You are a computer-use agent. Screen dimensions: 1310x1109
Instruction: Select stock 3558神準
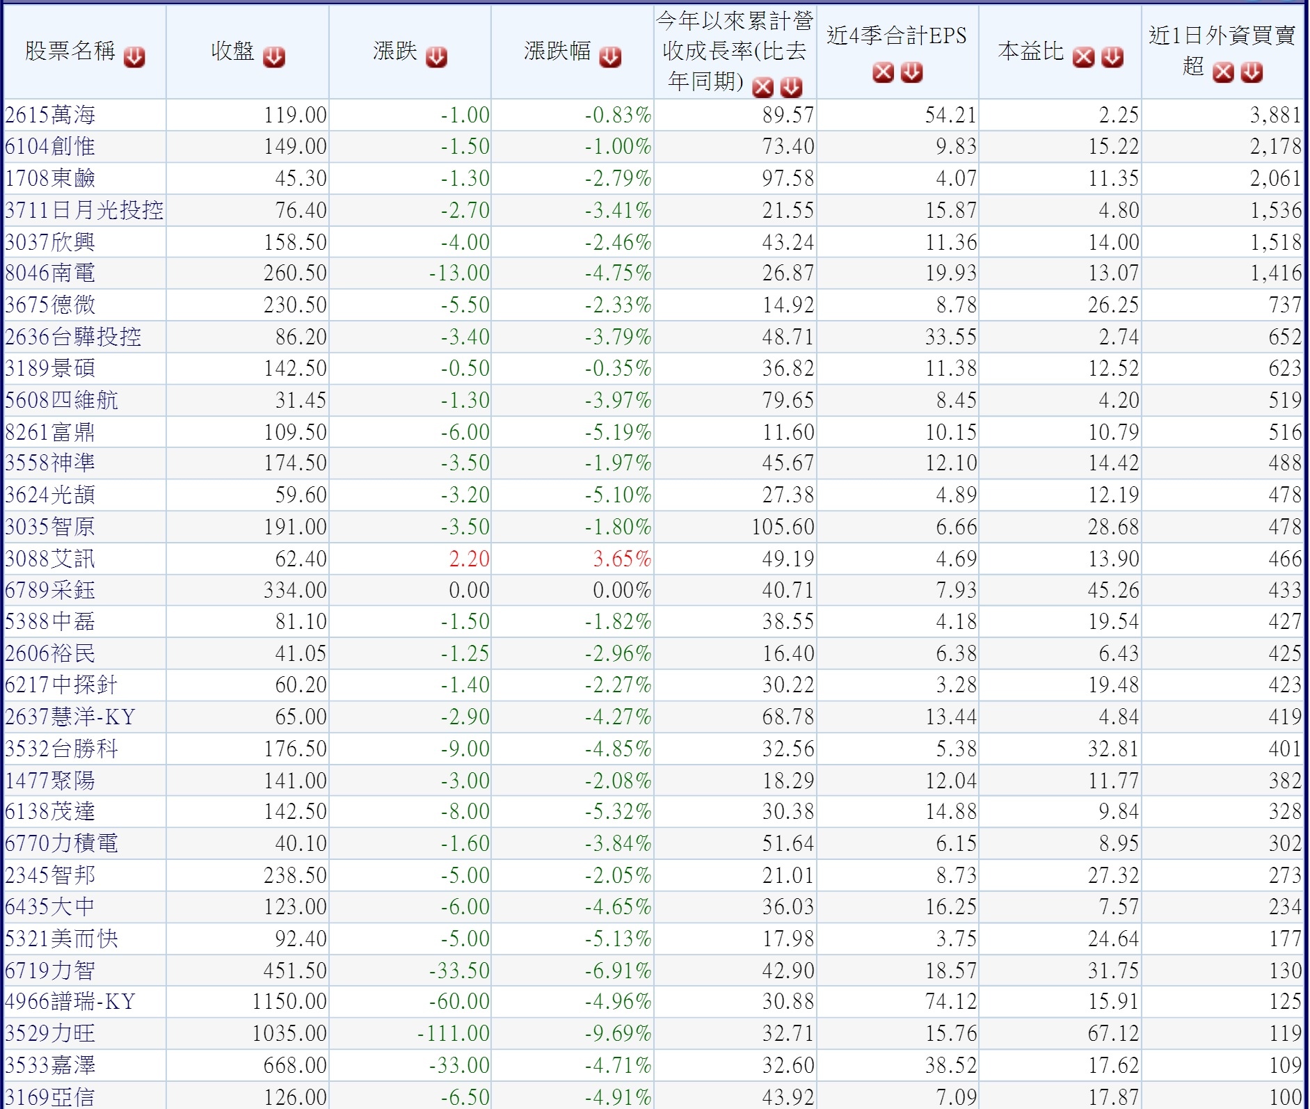tap(50, 463)
